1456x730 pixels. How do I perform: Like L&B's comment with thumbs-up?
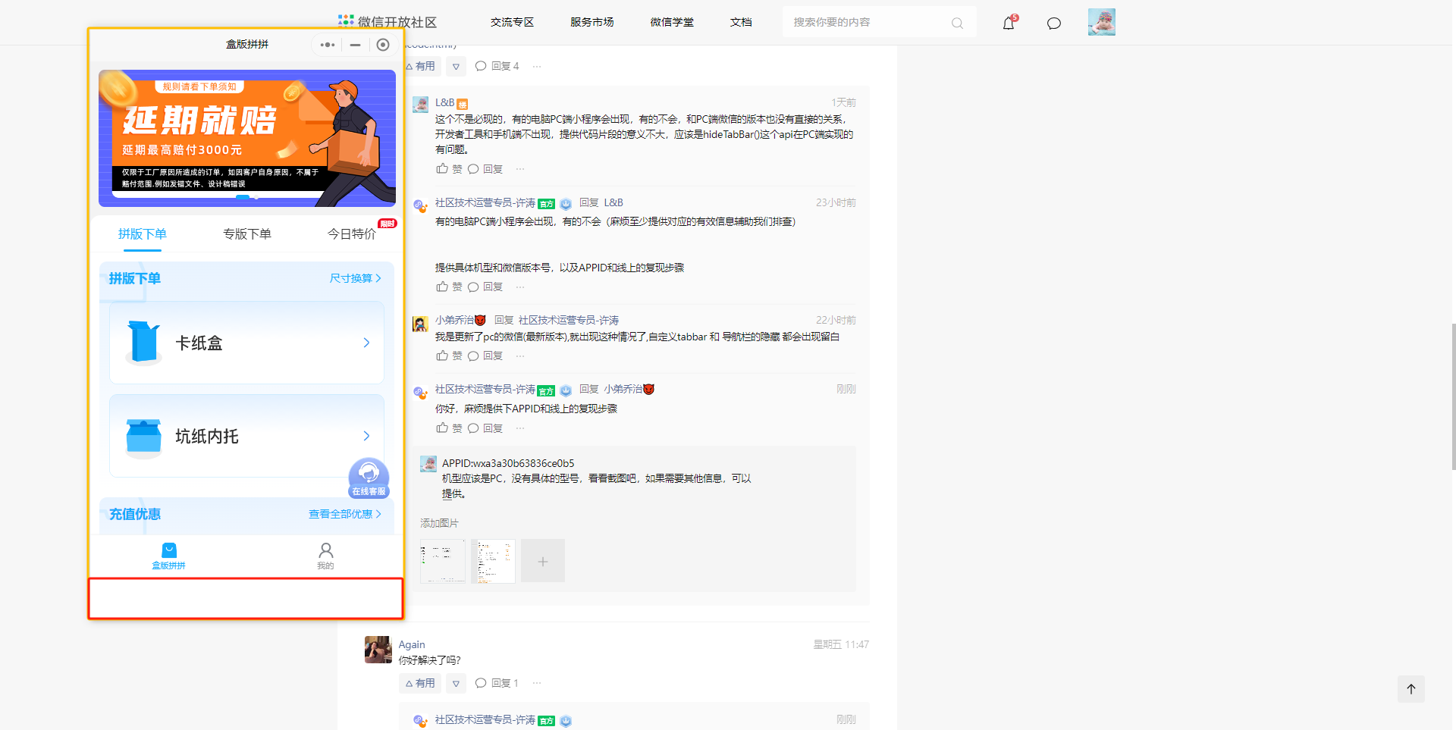(x=442, y=169)
